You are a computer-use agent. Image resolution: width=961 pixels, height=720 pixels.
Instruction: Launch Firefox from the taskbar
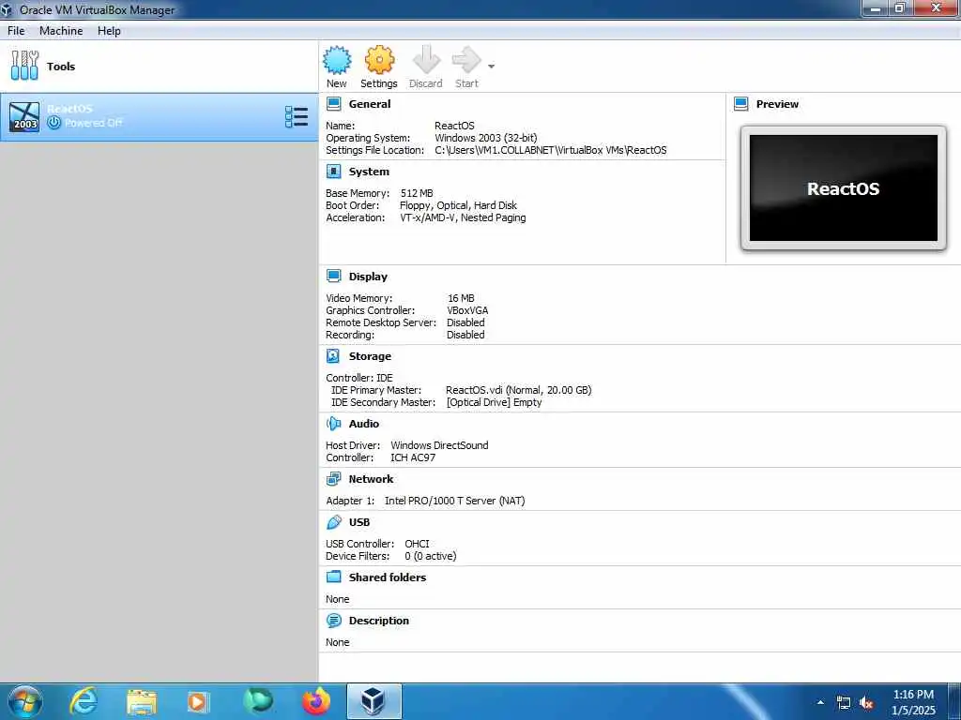[316, 701]
